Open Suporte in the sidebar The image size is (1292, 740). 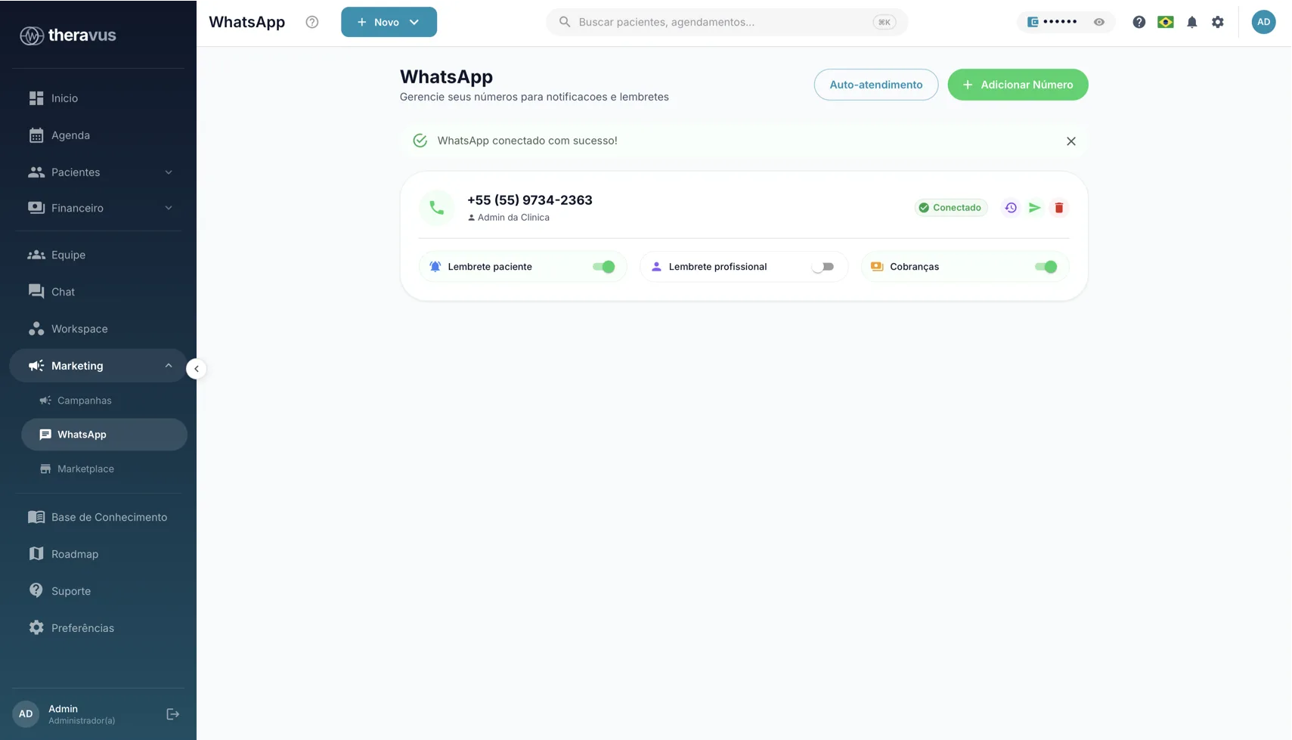98,591
